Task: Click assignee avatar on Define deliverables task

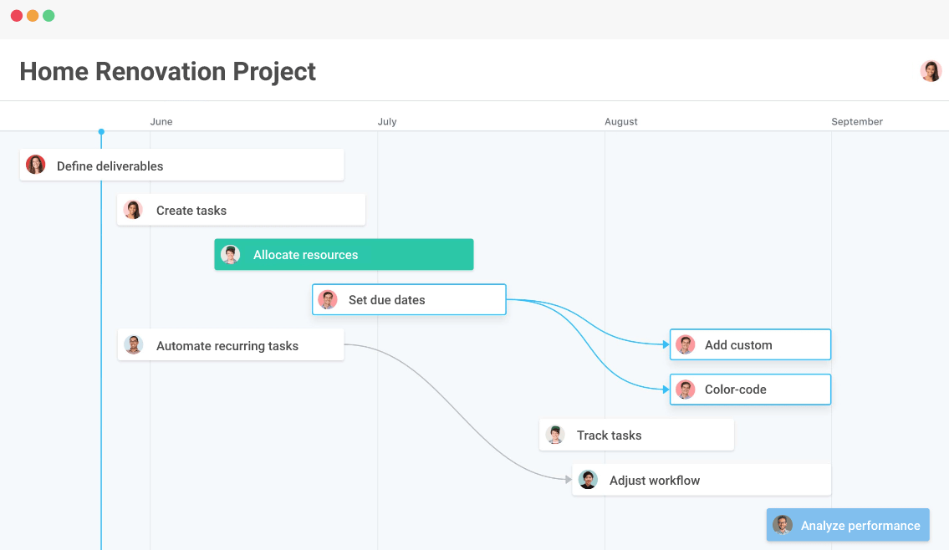Action: click(35, 165)
